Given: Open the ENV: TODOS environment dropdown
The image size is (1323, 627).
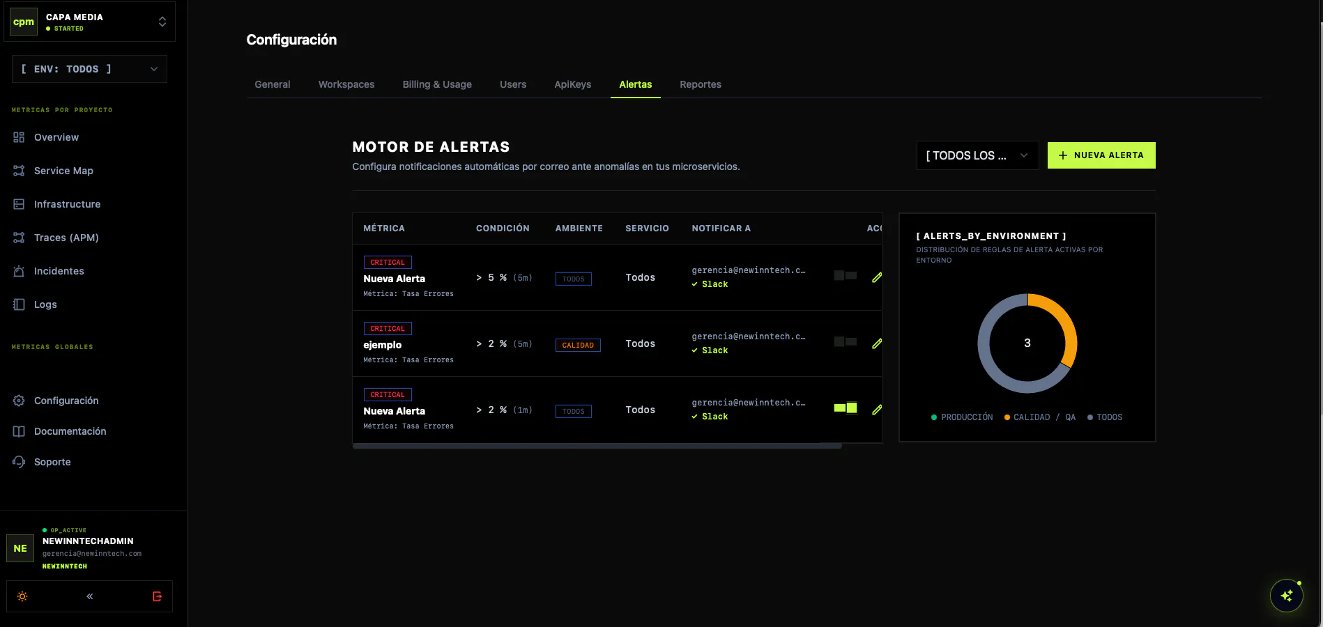Looking at the screenshot, I should [89, 69].
